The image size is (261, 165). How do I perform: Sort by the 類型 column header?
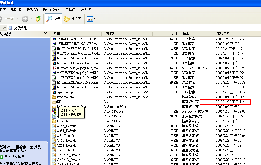point(197,34)
